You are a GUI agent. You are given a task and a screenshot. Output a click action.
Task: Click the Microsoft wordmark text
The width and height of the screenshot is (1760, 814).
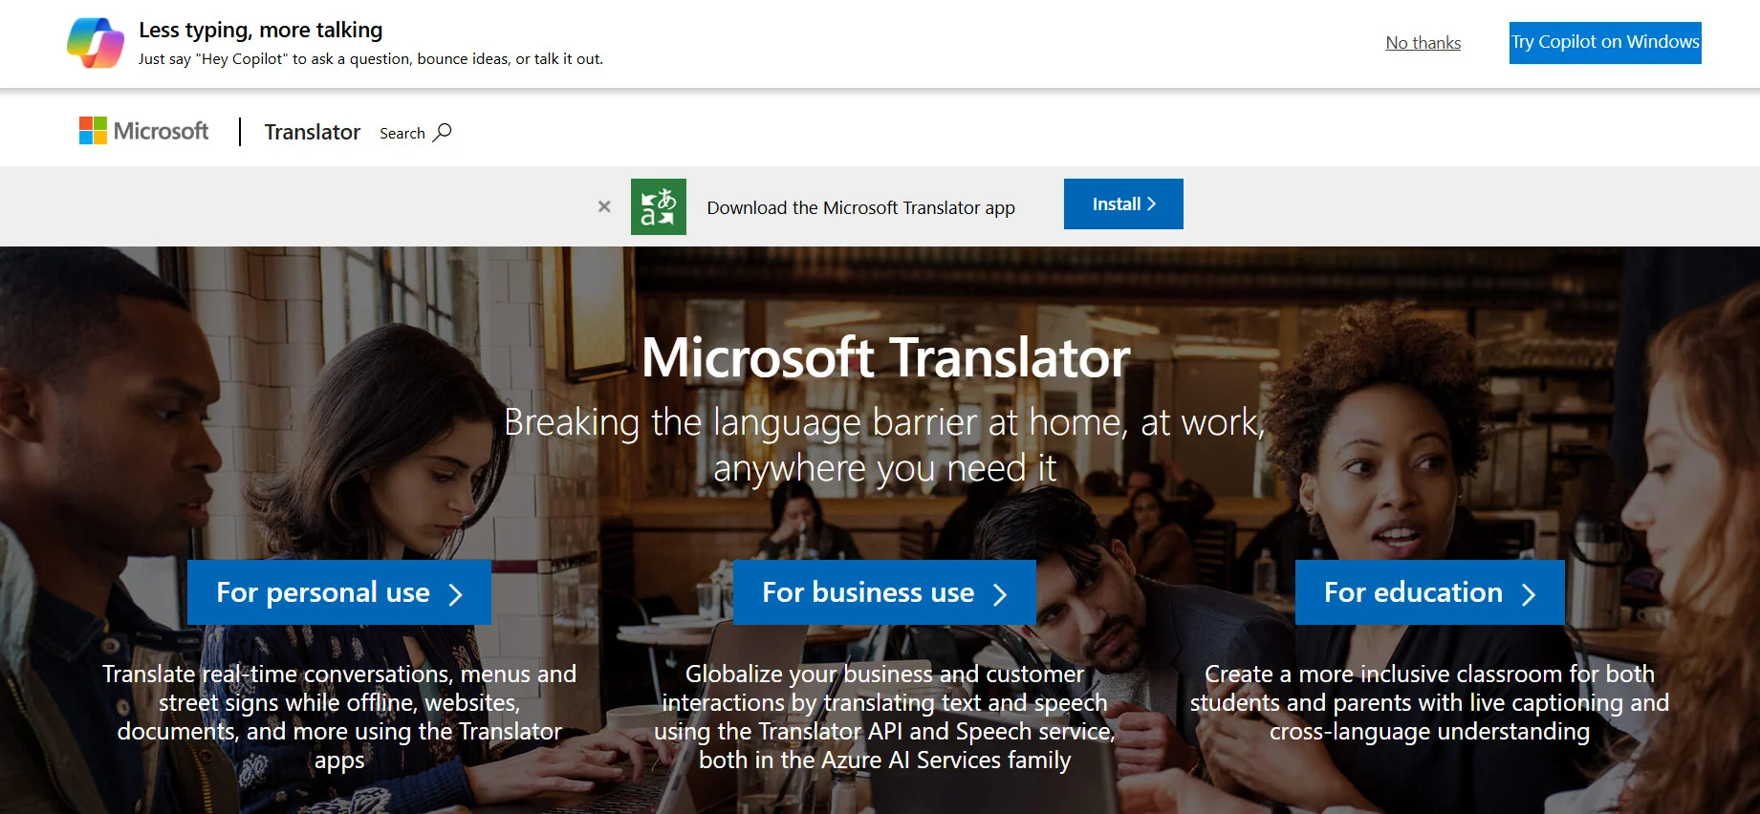point(161,131)
